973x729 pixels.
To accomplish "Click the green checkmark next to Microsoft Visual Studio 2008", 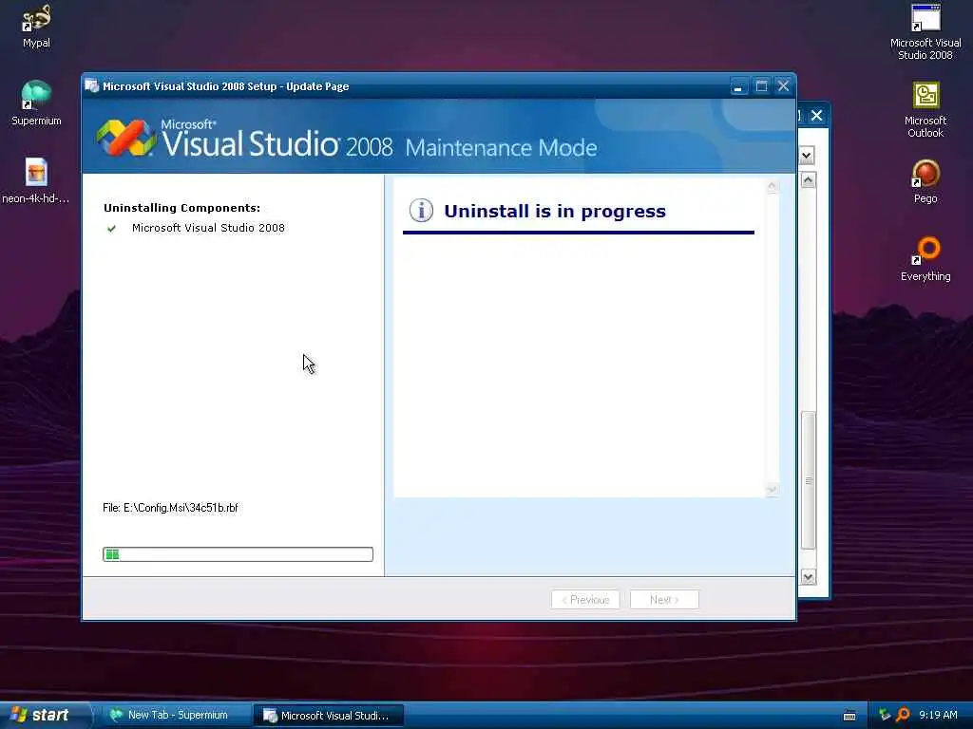I will (112, 229).
